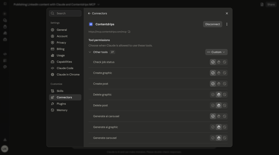
Task: Click the Check job status label
Action: [x=104, y=62]
